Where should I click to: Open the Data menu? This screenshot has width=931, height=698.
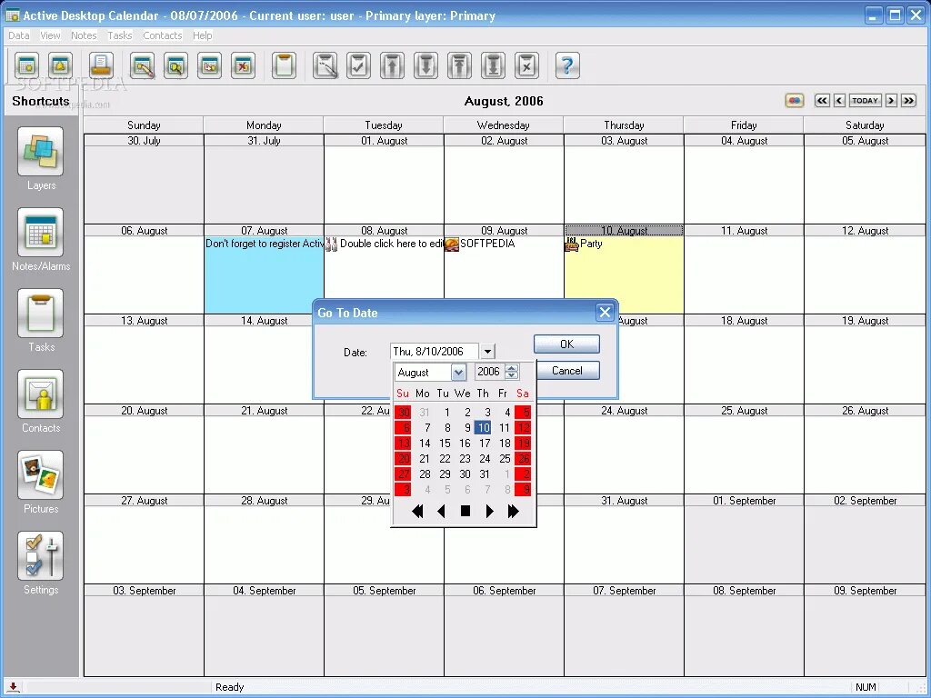(18, 35)
